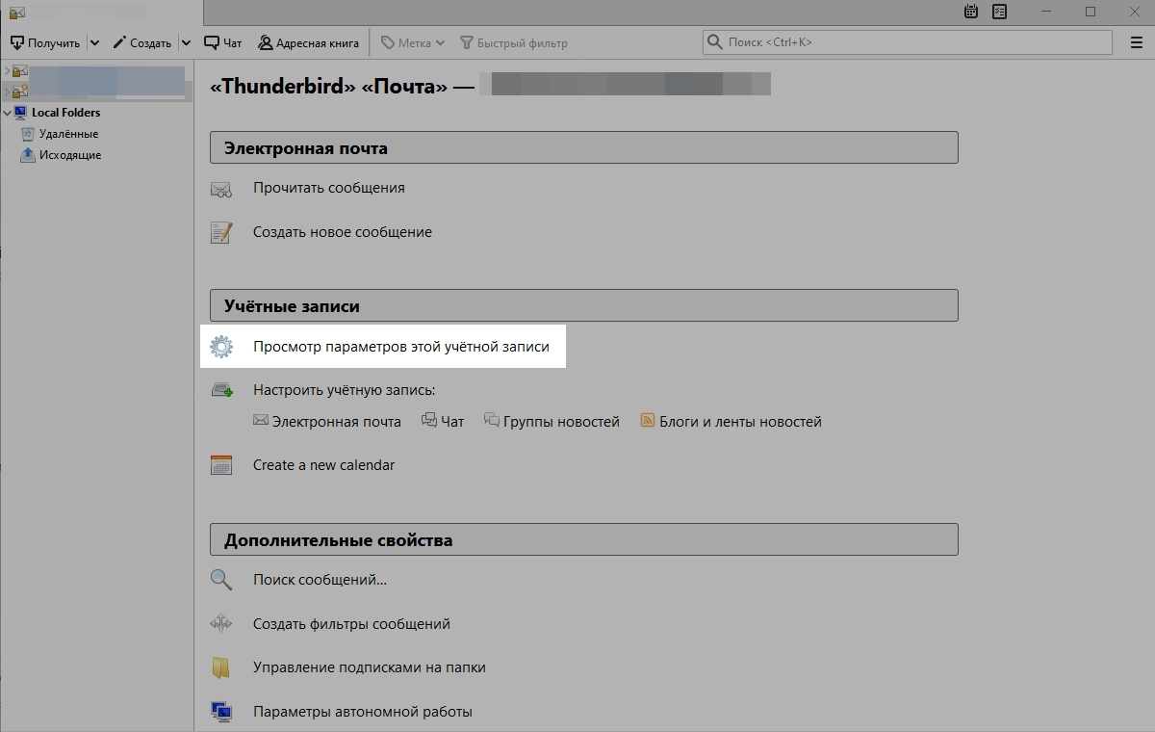This screenshot has width=1155, height=732.
Task: Click the Чат toolbar button
Action: pyautogui.click(x=223, y=43)
